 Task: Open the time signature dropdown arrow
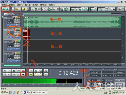click(x=112, y=84)
